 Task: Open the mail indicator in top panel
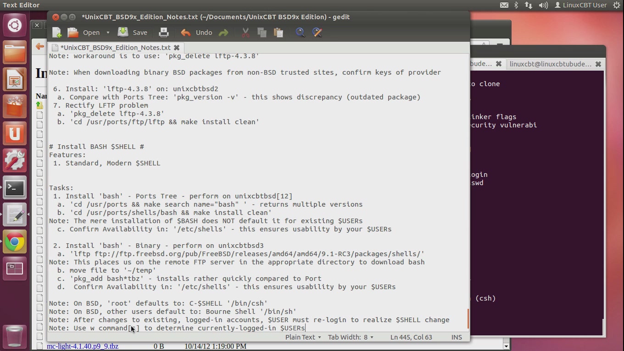click(x=504, y=5)
